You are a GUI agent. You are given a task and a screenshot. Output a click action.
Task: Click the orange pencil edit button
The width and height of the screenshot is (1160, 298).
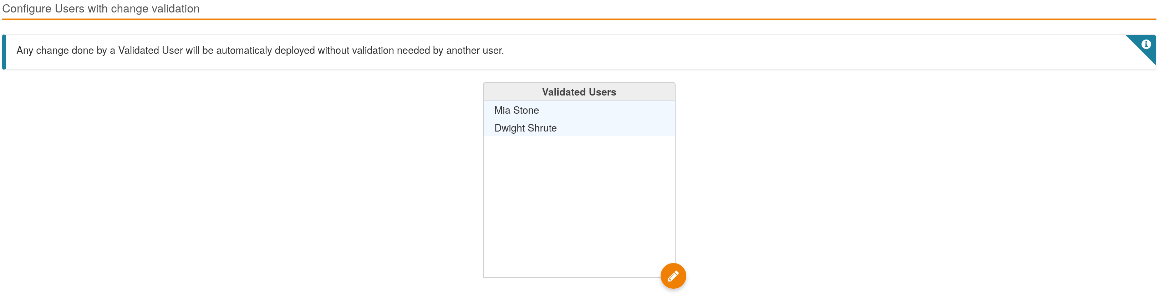tap(673, 276)
